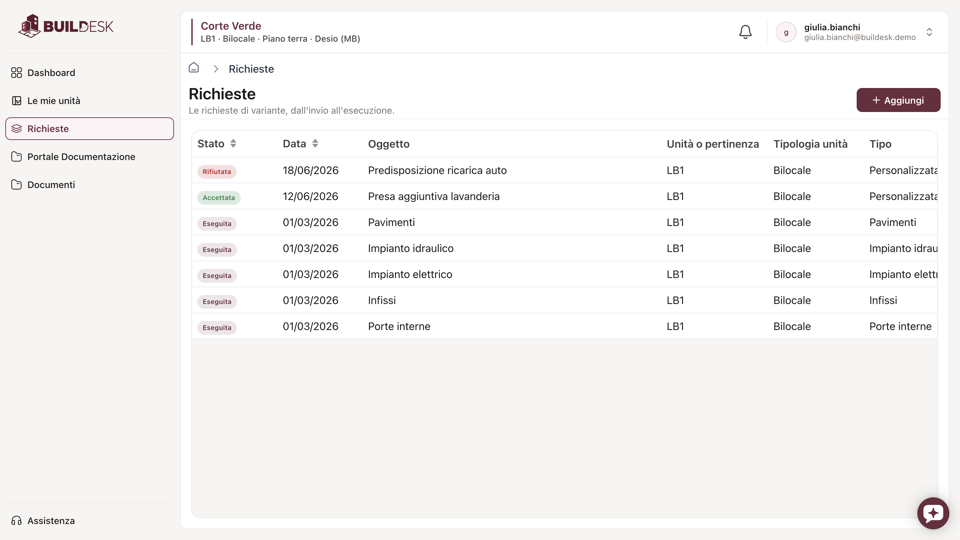Open the notifications bell
960x540 pixels.
pyautogui.click(x=745, y=32)
